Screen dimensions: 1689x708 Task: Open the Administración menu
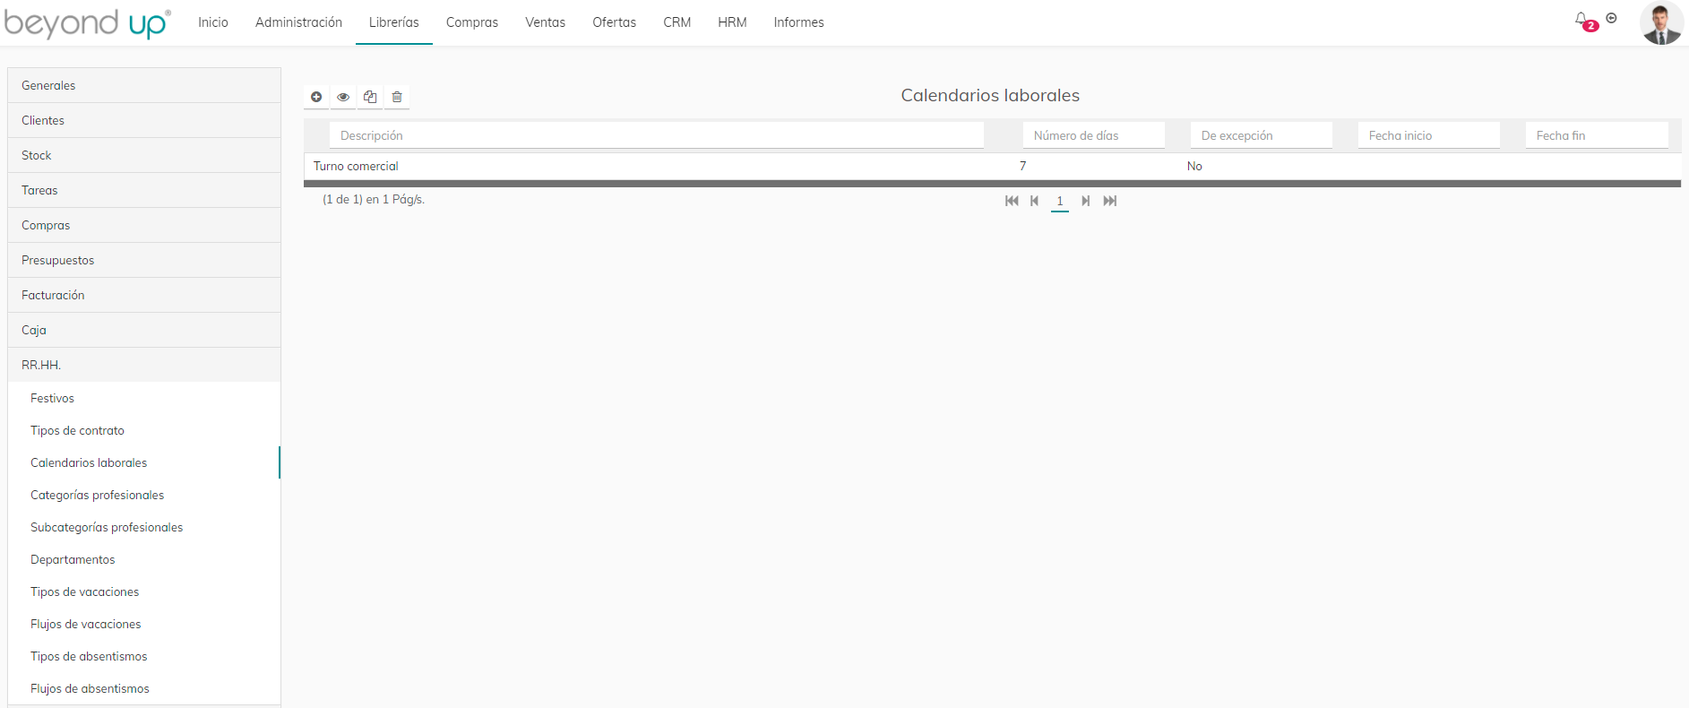[298, 22]
